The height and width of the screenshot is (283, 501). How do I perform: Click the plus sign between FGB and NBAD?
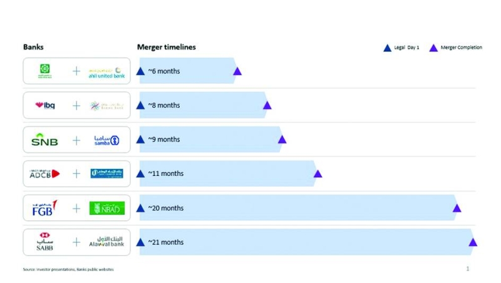pyautogui.click(x=76, y=208)
